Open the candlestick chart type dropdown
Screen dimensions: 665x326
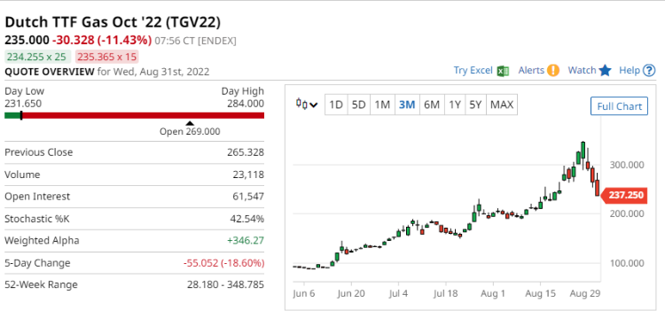tap(307, 105)
